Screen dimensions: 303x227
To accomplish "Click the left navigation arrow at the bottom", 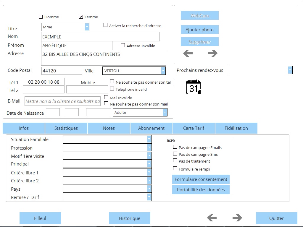I will [x=212, y=218].
